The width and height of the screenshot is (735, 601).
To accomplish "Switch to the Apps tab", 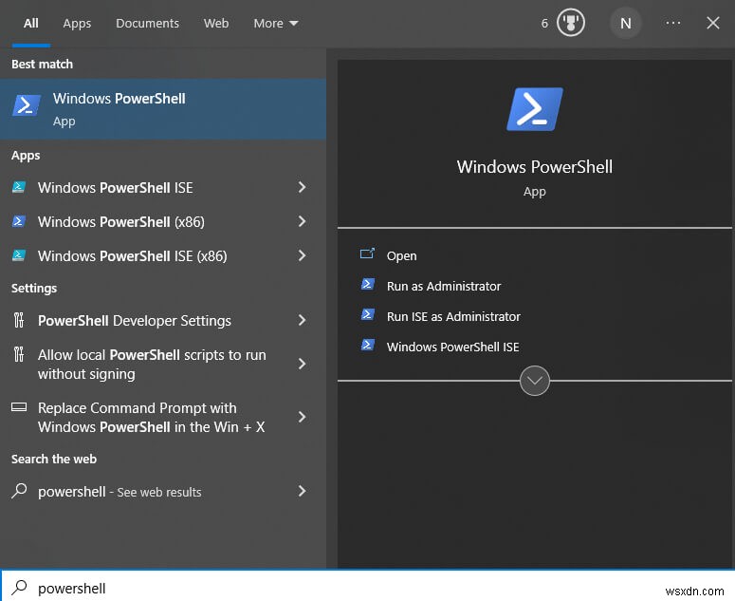I will [77, 24].
